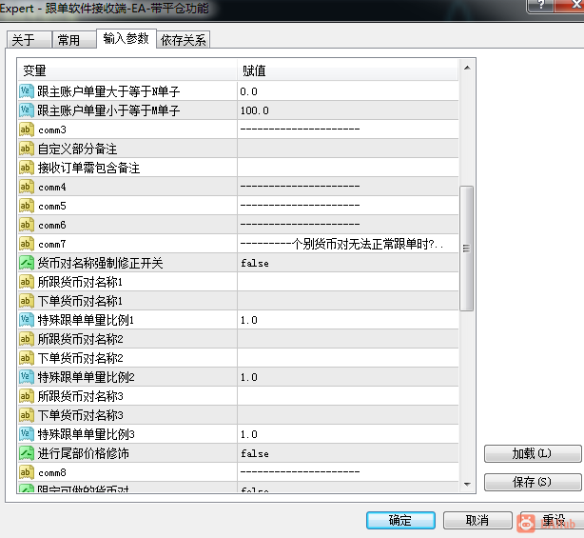This screenshot has height=538, width=584.
Task: Select the variable name 进行尾部价格修饰
Action: (x=83, y=453)
